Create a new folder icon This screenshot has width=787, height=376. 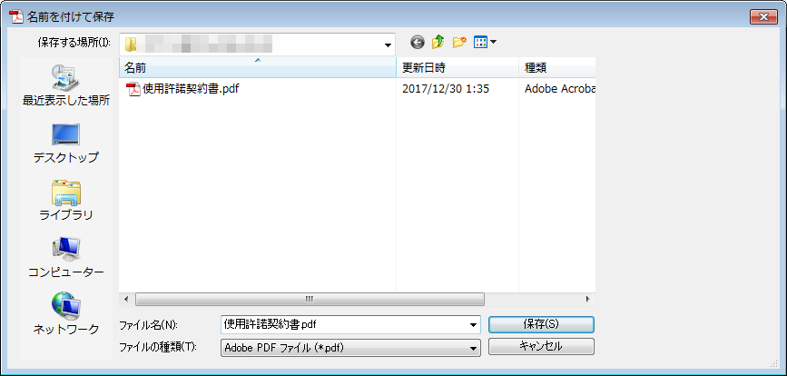tap(459, 43)
